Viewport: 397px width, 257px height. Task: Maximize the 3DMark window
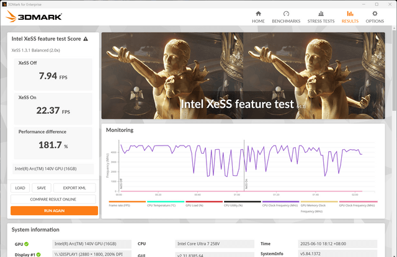[377, 4]
